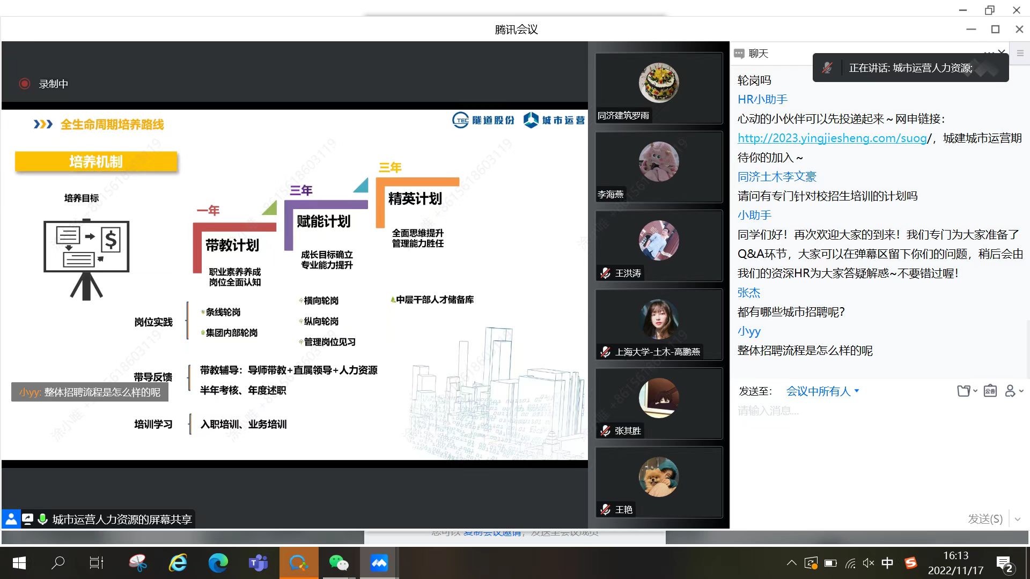Click the red recording indicator icon

[25, 84]
